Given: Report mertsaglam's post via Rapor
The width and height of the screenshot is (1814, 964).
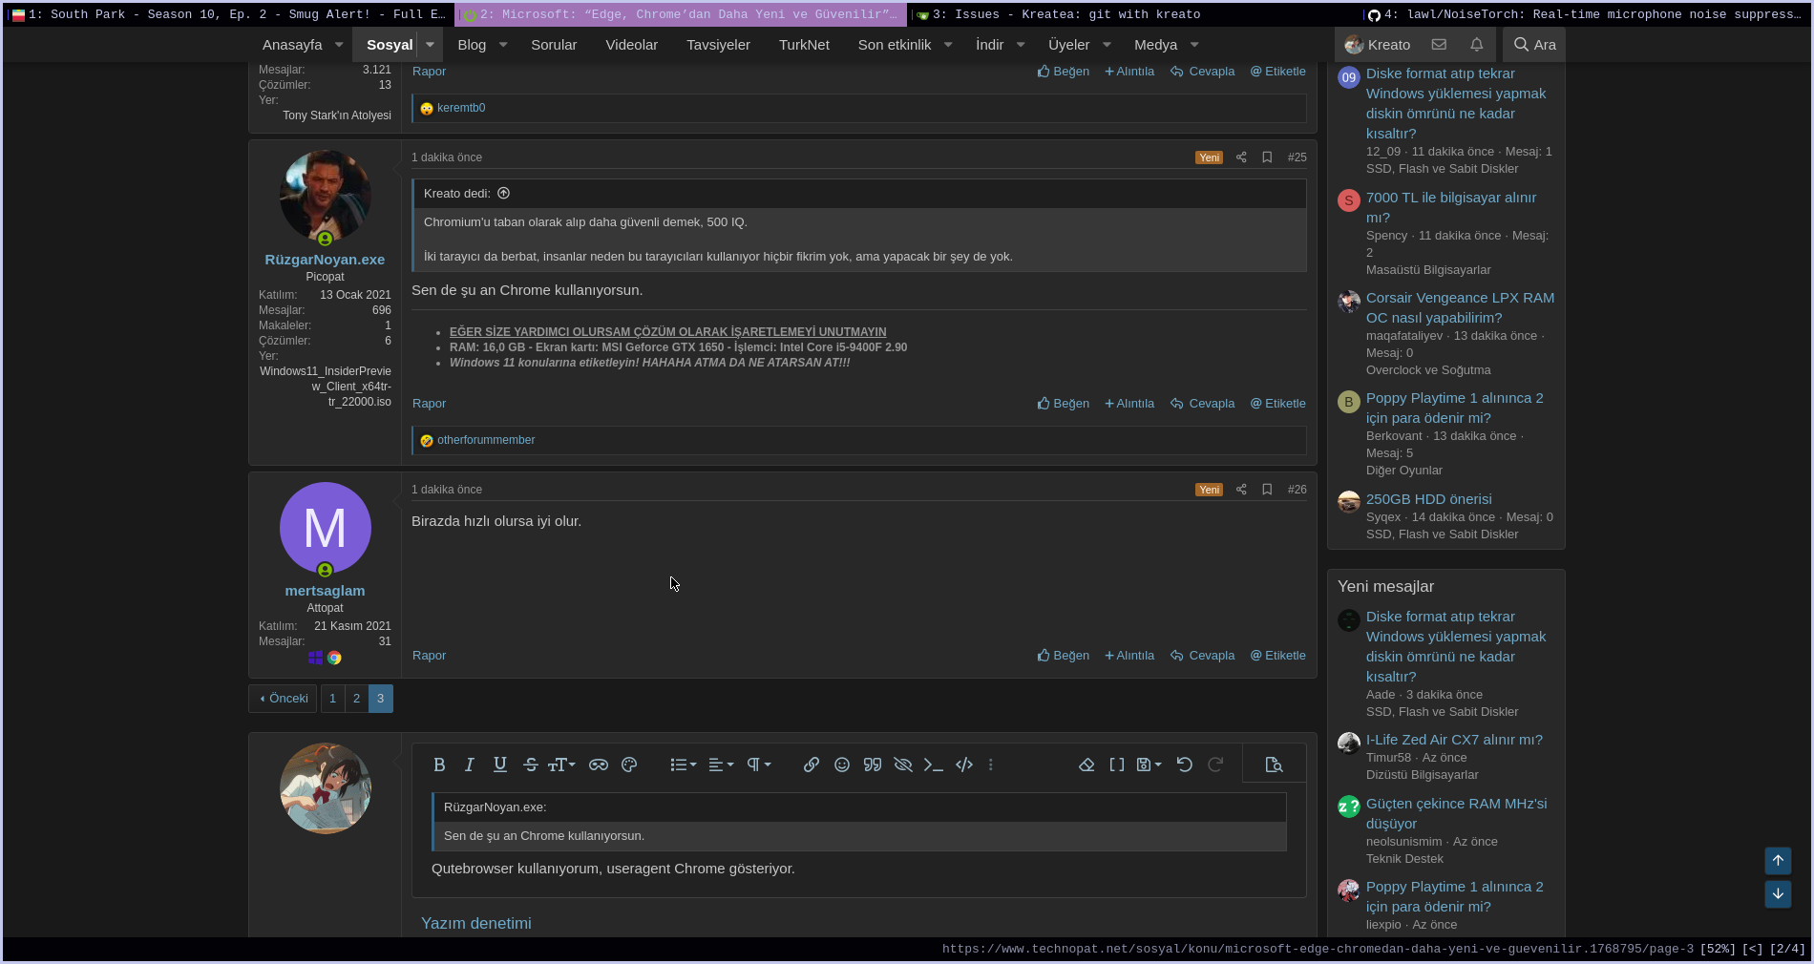Looking at the screenshot, I should [429, 656].
